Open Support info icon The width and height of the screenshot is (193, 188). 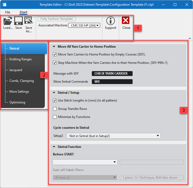(x=110, y=21)
